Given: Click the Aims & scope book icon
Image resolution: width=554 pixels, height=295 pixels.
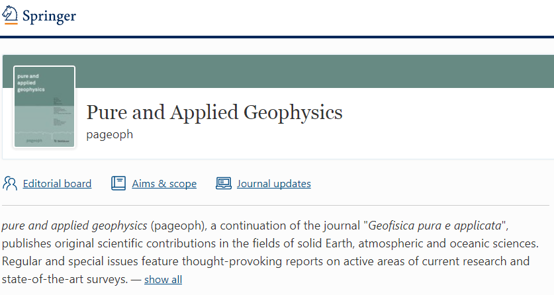Looking at the screenshot, I should 118,183.
